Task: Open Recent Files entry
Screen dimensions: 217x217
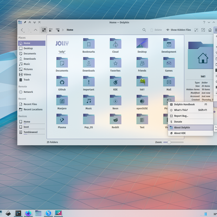Action: click(x=31, y=104)
